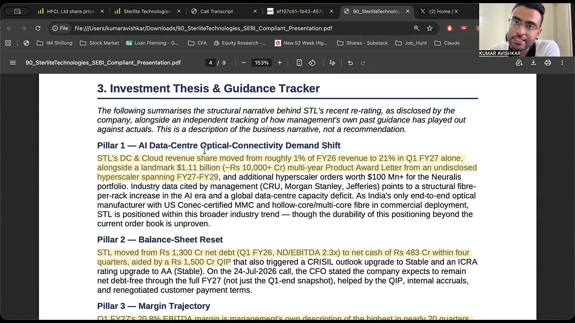Image resolution: width=575 pixels, height=323 pixels.
Task: Open the PDF viewer more actions menu
Action: 562,63
